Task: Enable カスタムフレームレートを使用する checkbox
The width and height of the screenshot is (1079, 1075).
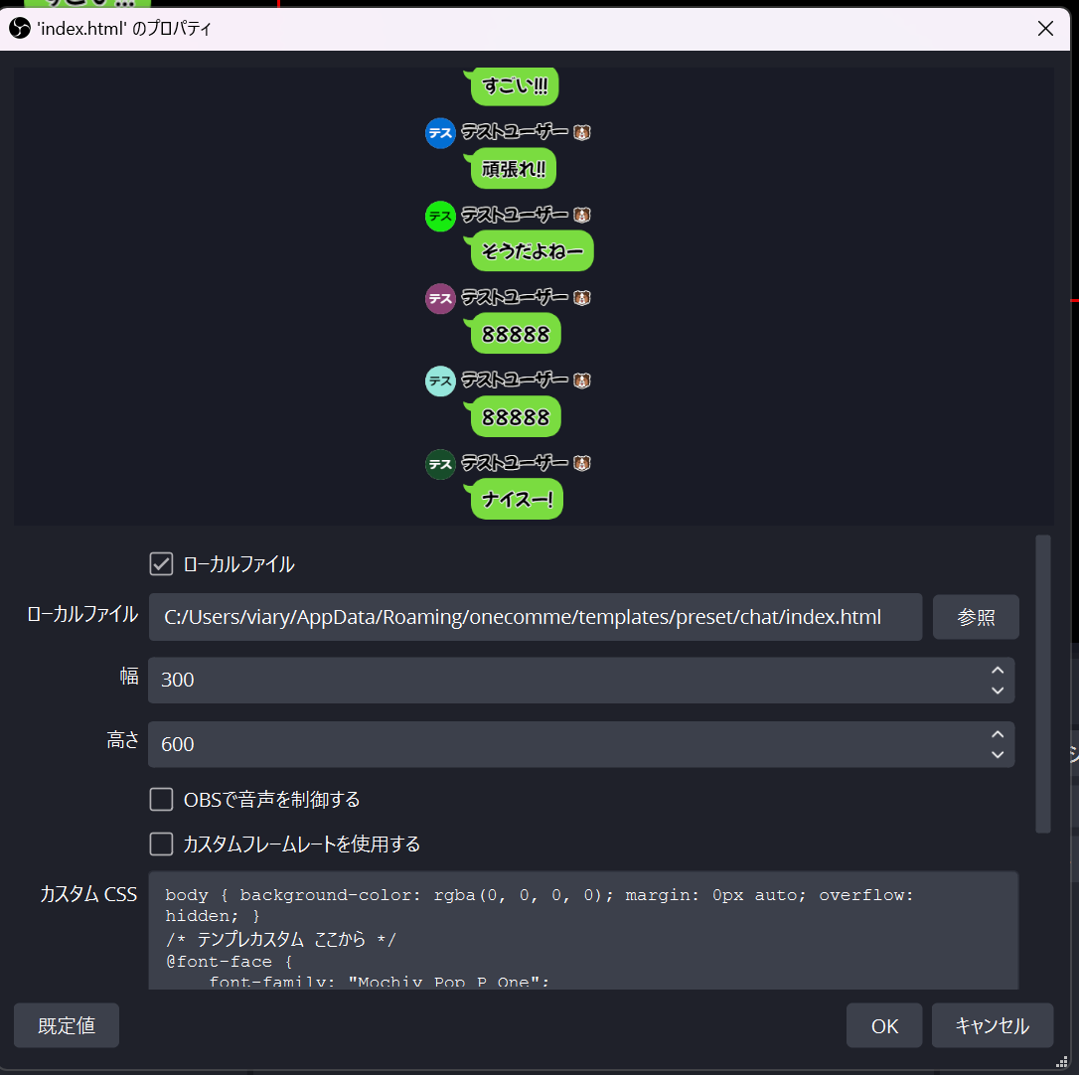Action: point(161,845)
